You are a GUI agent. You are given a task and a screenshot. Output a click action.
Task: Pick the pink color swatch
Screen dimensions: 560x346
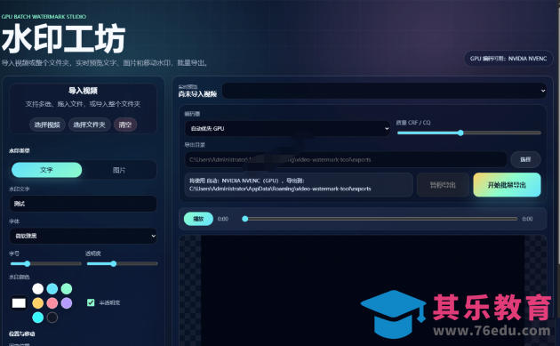click(52, 303)
